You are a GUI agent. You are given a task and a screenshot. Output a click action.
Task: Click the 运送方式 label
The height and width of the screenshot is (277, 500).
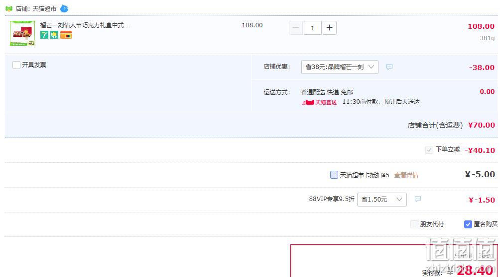tap(277, 92)
